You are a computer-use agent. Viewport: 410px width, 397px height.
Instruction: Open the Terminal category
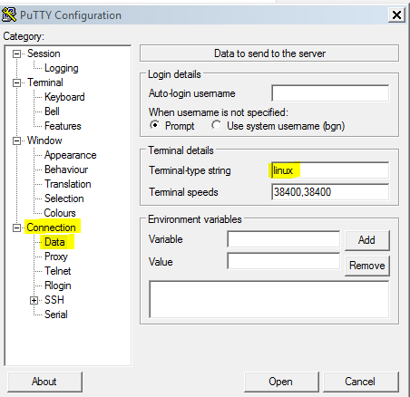click(45, 82)
